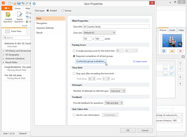Move item up with arrow button
This screenshot has height=137, width=187.
[x=180, y=77]
